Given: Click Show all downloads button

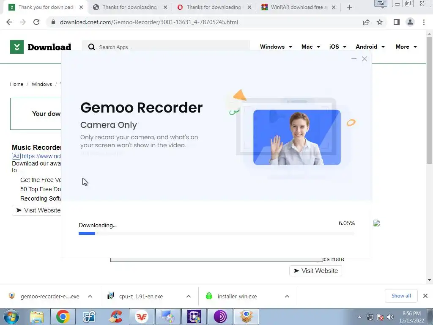Looking at the screenshot, I should coord(401,296).
